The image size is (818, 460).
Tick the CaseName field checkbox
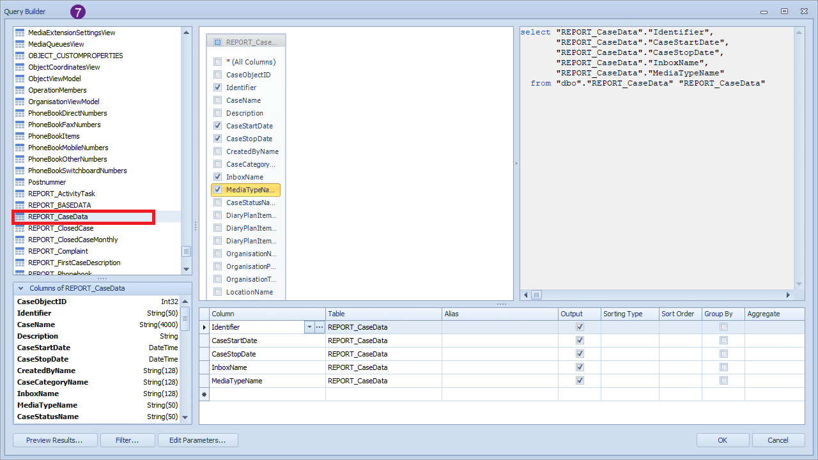tap(218, 100)
